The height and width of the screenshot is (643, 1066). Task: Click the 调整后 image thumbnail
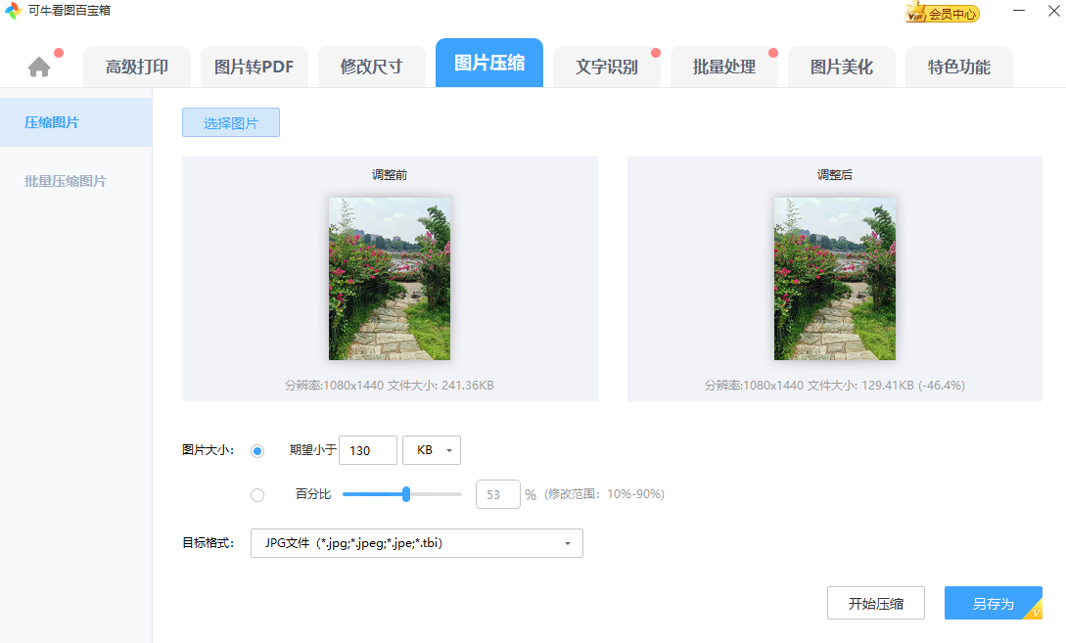(835, 279)
